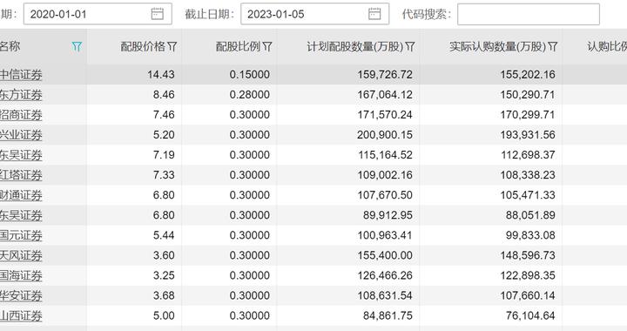Open 招商证券 stock link
This screenshot has height=331, width=627.
21,115
